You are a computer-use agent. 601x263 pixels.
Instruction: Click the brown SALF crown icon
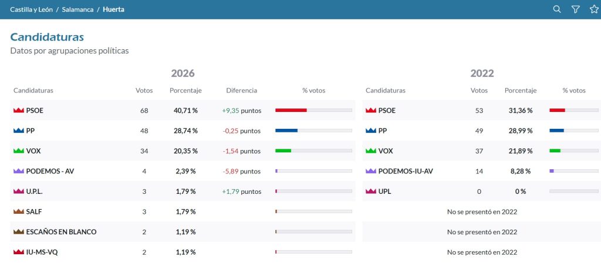[18, 211]
